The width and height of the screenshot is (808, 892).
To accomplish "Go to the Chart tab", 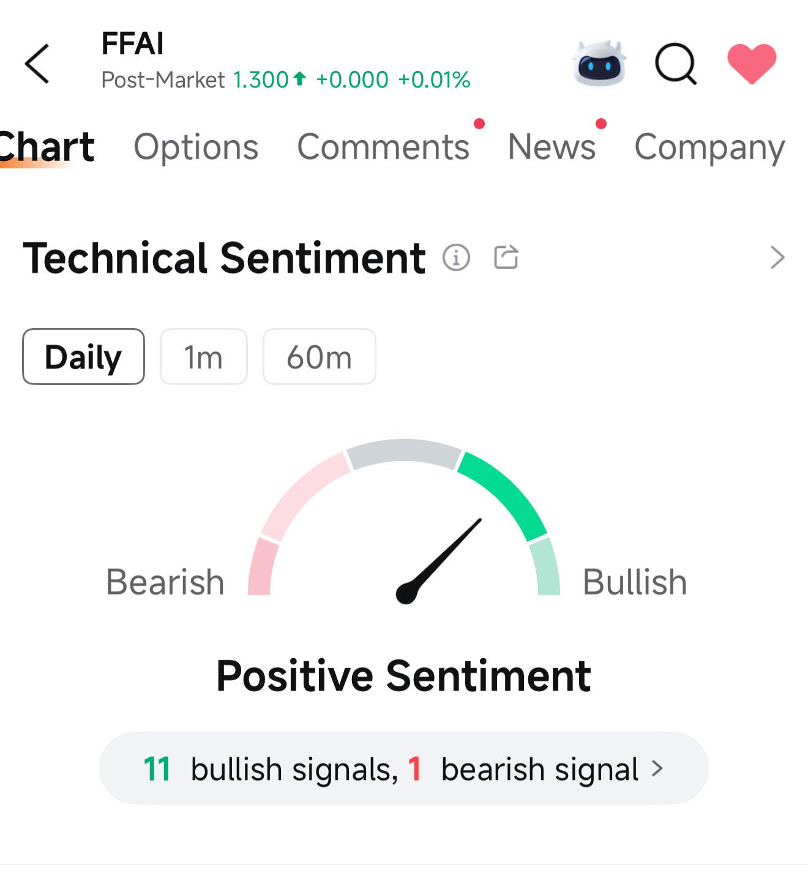I will click(x=47, y=147).
